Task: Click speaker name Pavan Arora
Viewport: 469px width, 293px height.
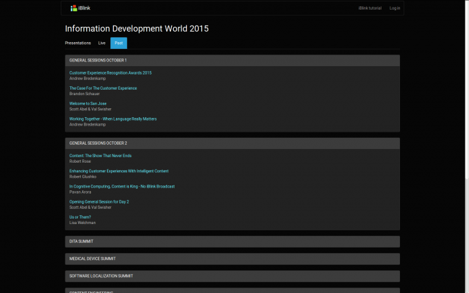Action: point(80,192)
